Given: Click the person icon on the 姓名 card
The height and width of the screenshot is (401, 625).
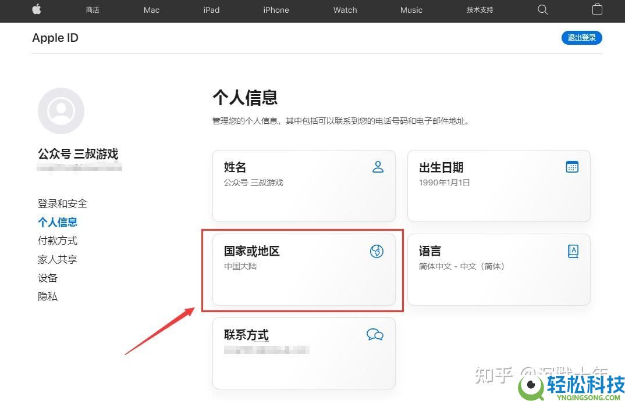Looking at the screenshot, I should point(378,167).
